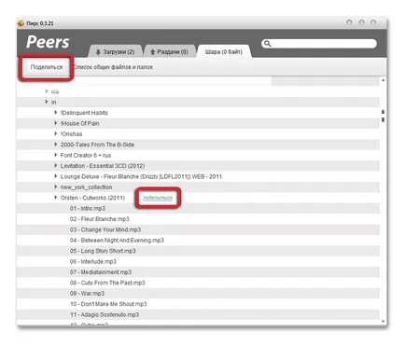Image resolution: width=405 pixels, height=346 pixels.
Task: Select 04 - Between Night And Evening.mp3
Action: pos(198,241)
